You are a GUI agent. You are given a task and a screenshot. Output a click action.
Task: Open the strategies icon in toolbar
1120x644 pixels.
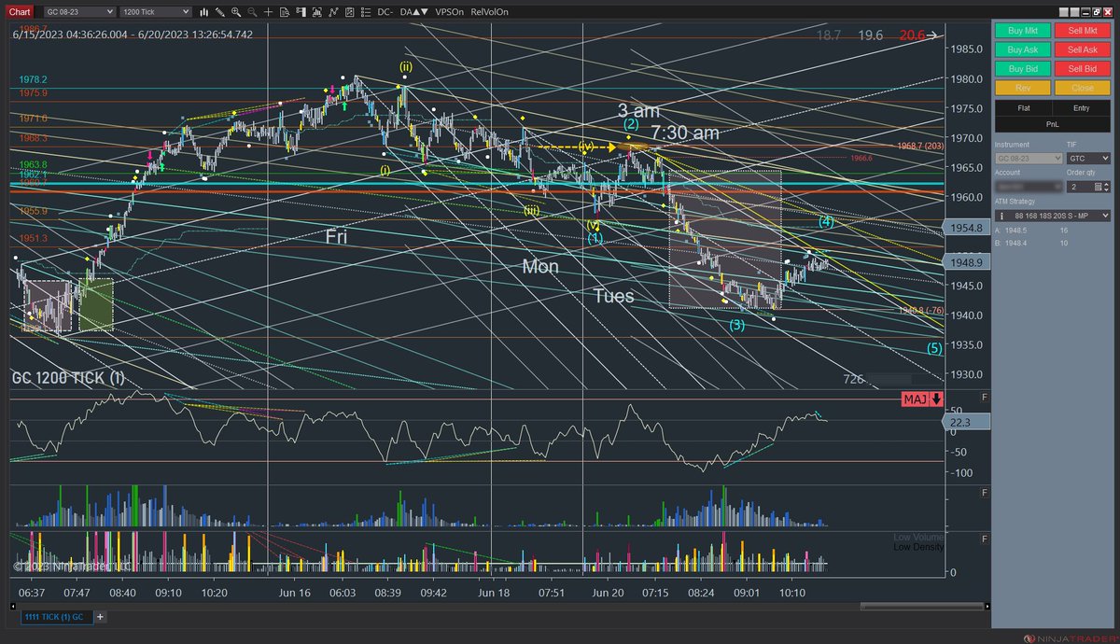(333, 12)
